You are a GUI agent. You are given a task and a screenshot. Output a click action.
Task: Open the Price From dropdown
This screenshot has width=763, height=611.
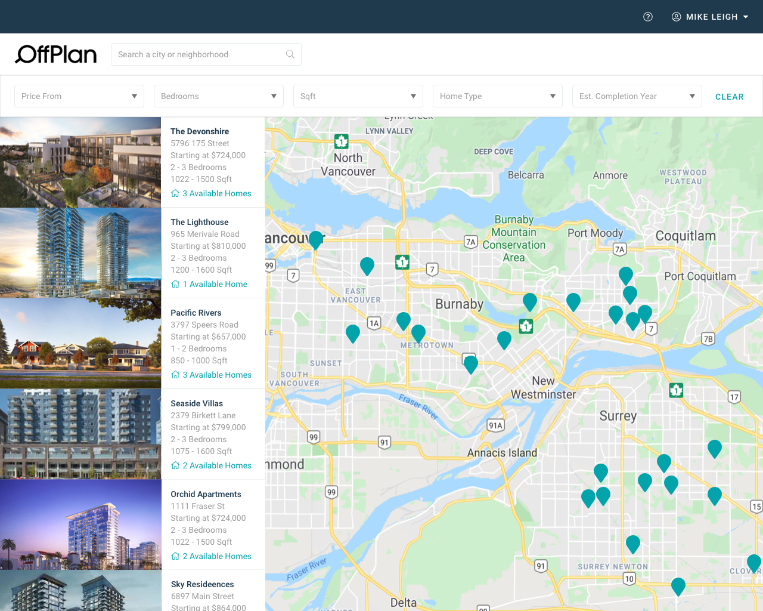click(x=79, y=96)
